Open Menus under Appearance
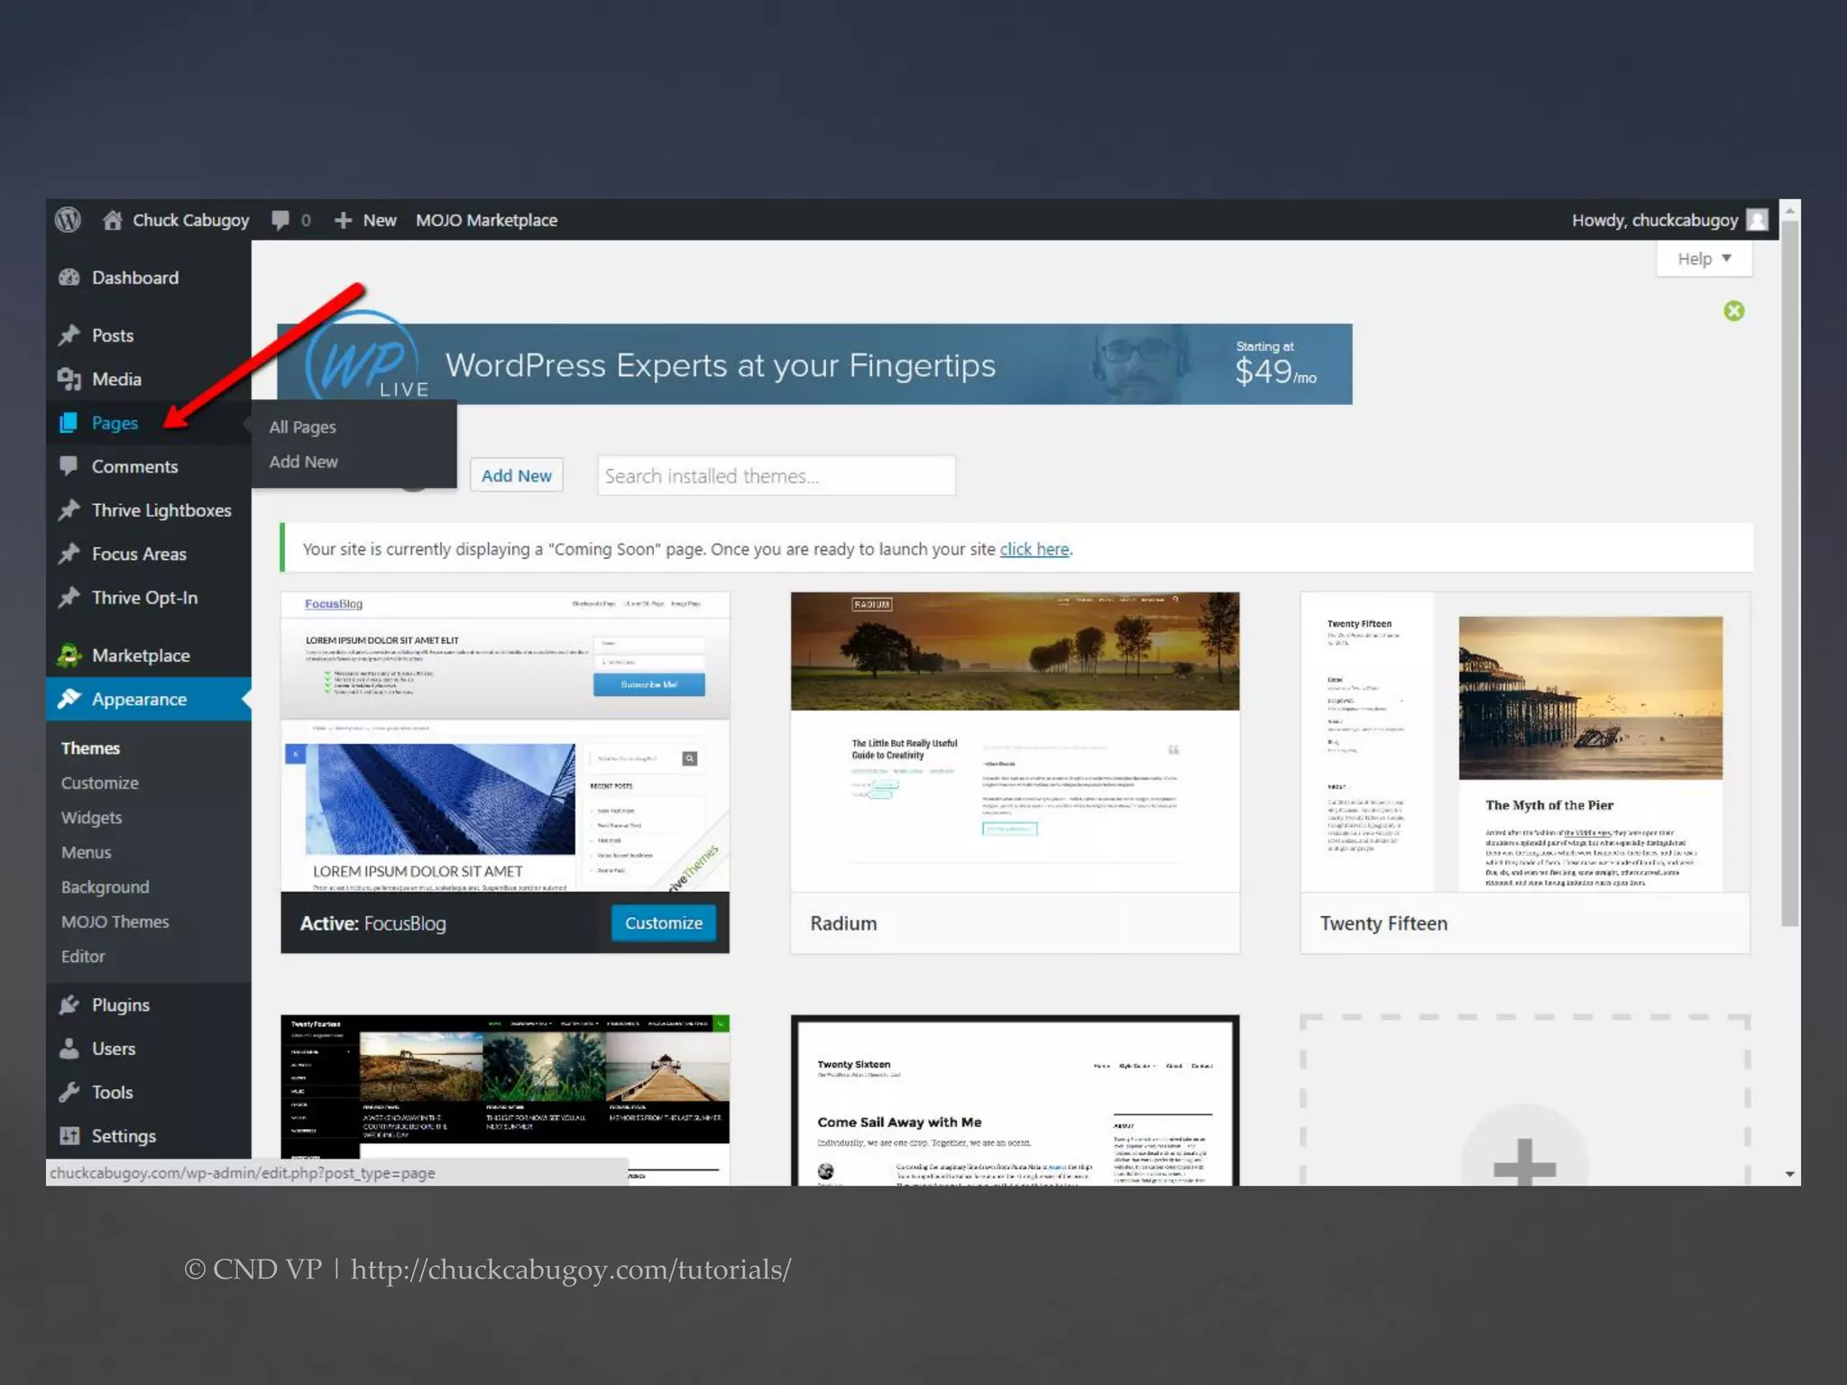1847x1385 pixels. click(x=86, y=852)
